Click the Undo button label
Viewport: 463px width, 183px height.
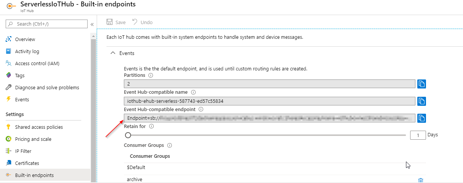147,22
